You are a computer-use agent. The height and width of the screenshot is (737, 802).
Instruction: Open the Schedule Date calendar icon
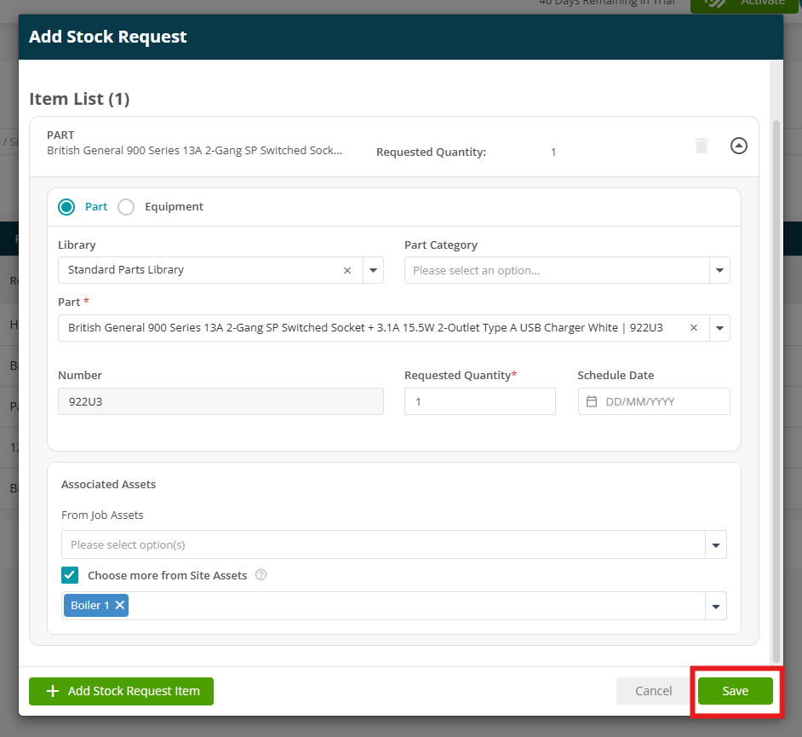click(x=591, y=401)
